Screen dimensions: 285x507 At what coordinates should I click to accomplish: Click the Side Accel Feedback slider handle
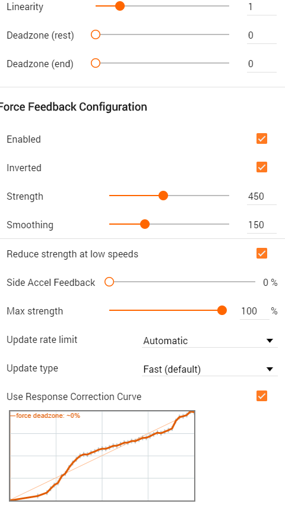tap(109, 282)
